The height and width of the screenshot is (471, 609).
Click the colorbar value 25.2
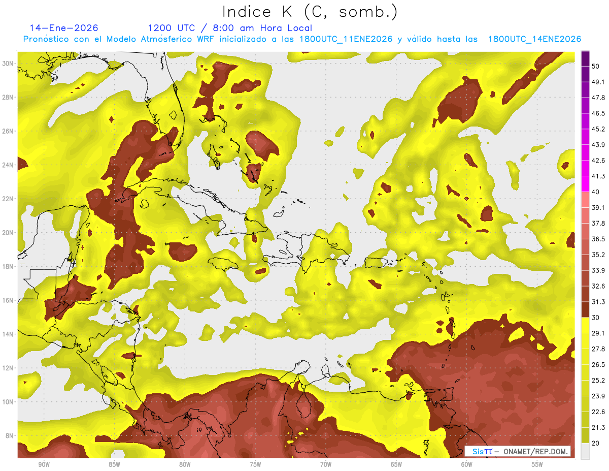(598, 380)
